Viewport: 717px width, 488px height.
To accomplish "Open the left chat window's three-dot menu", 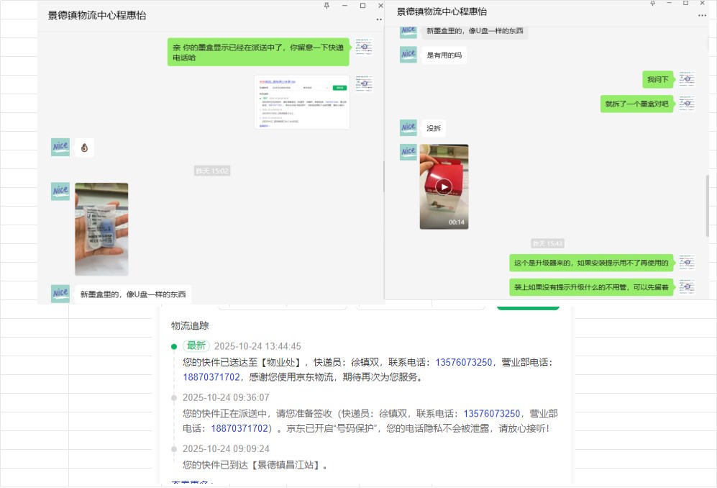I will 379,19.
